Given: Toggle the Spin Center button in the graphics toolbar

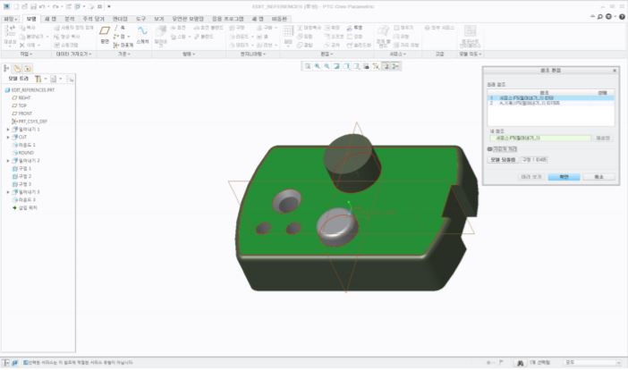Looking at the screenshot, I should 395,66.
